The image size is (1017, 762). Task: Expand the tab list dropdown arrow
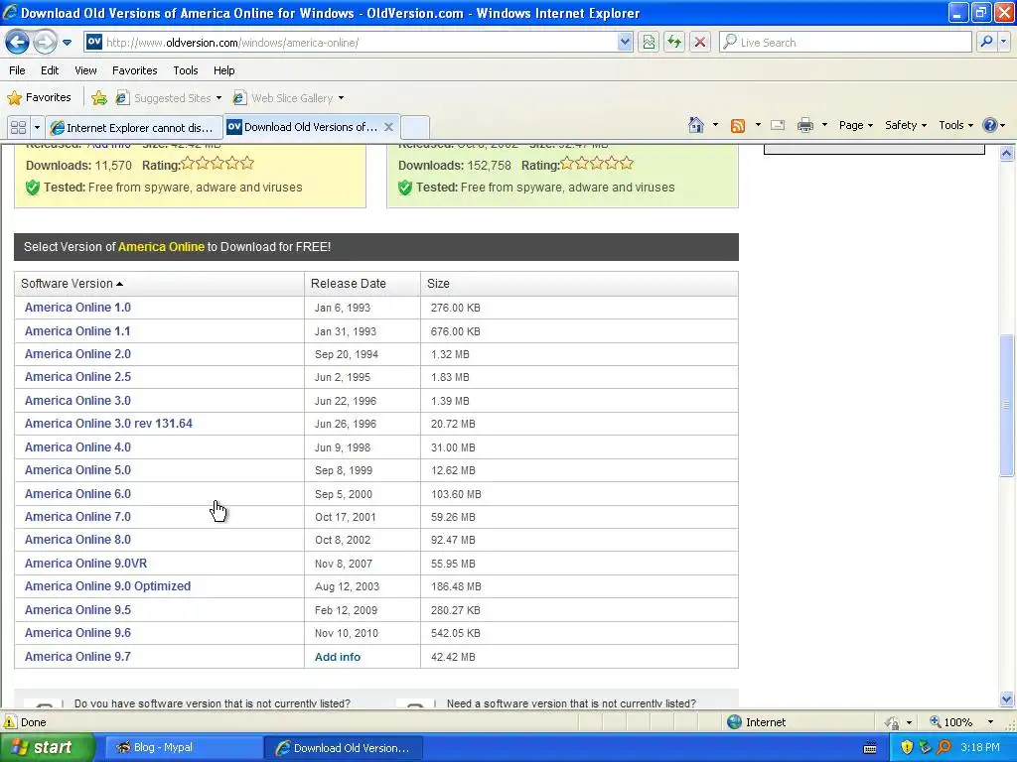click(37, 127)
